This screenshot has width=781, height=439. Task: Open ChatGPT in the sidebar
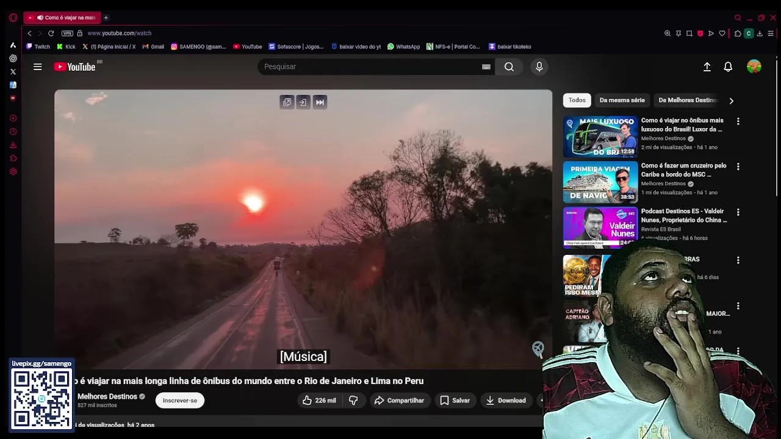tap(13, 59)
